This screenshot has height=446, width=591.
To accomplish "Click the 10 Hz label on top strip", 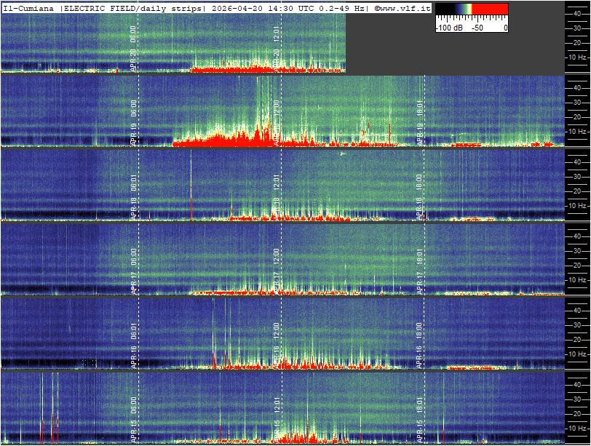I will coord(577,57).
